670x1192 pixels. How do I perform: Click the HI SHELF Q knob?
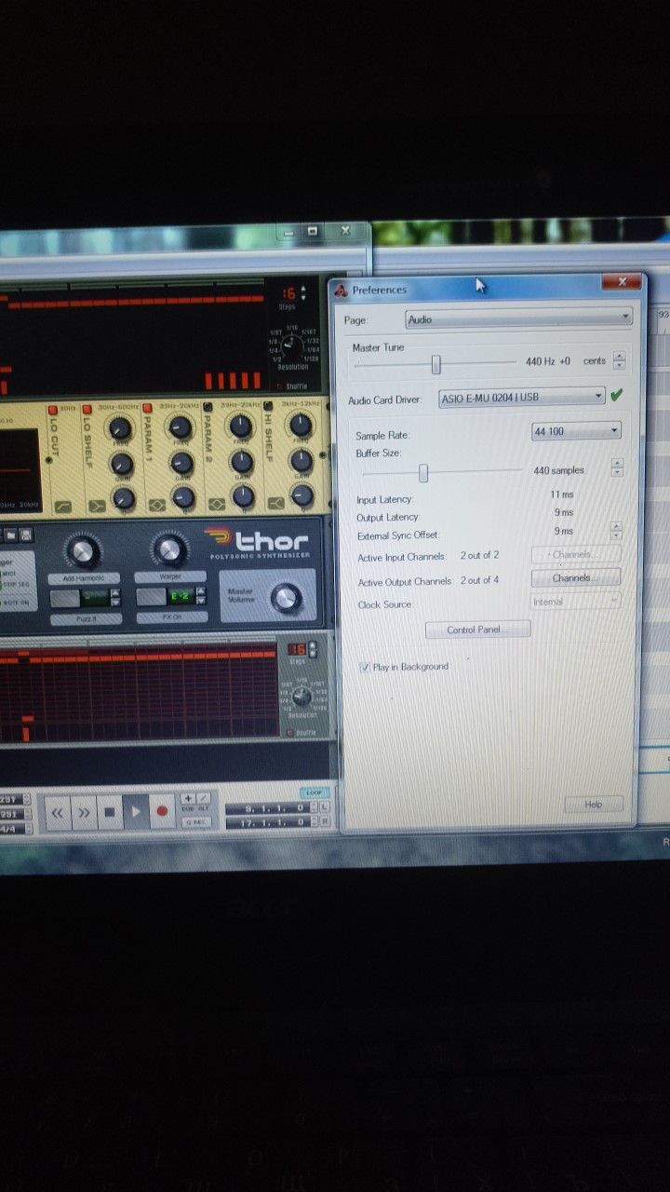coord(302,494)
